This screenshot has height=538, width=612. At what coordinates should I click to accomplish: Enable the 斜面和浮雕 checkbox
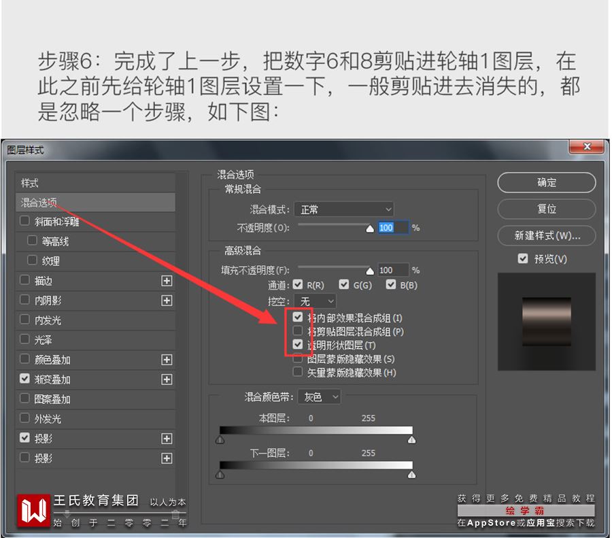[x=24, y=220]
